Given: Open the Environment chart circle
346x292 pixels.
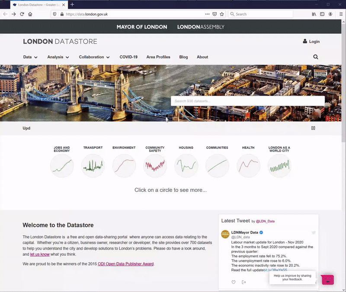Looking at the screenshot, I should pyautogui.click(x=124, y=166).
